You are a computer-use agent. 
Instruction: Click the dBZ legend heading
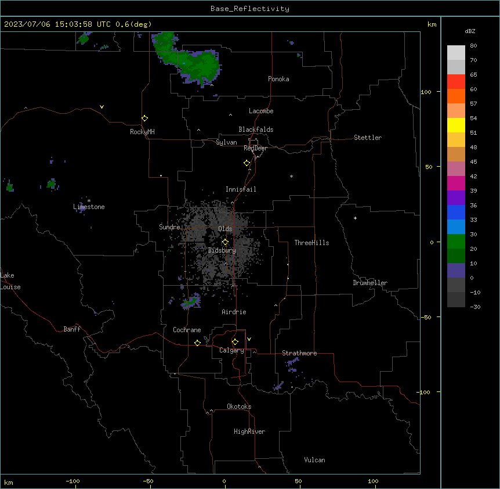click(470, 31)
